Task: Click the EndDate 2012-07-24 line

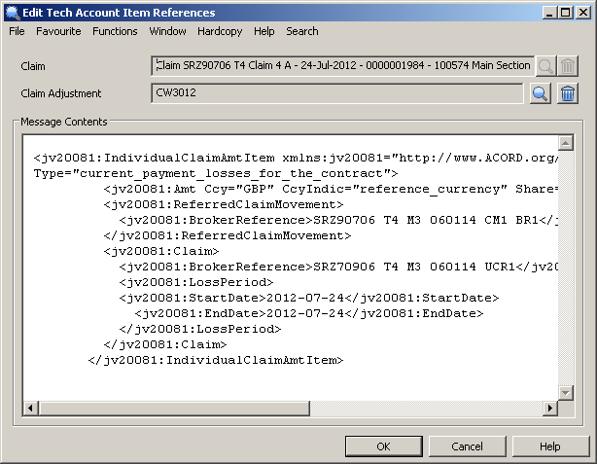Action: point(309,313)
